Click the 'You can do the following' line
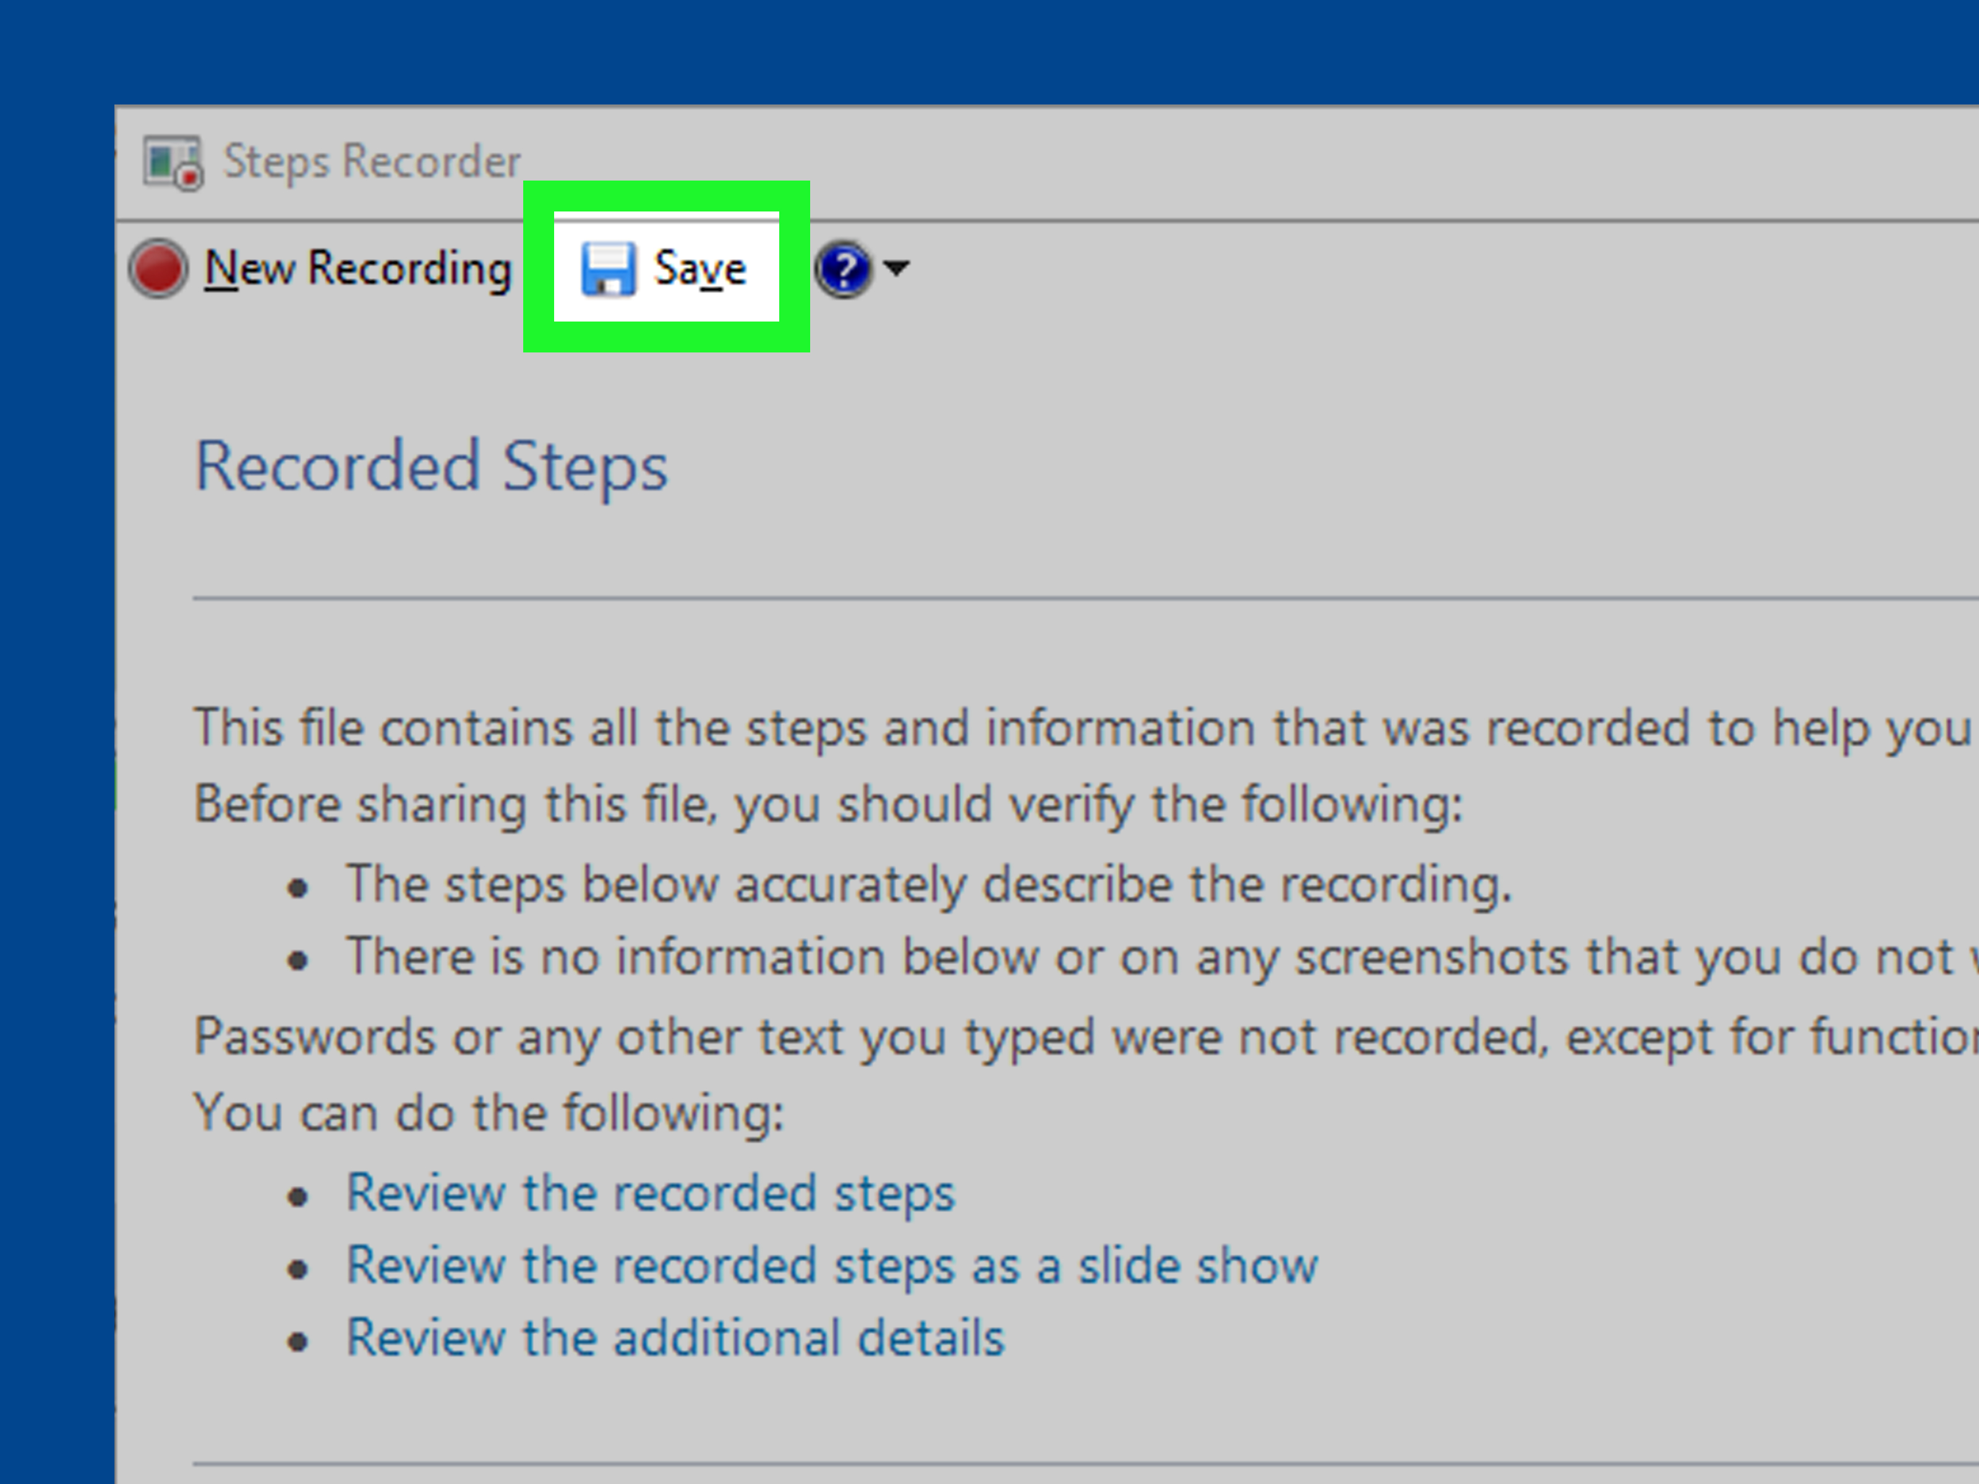1979x1484 pixels. (489, 1114)
